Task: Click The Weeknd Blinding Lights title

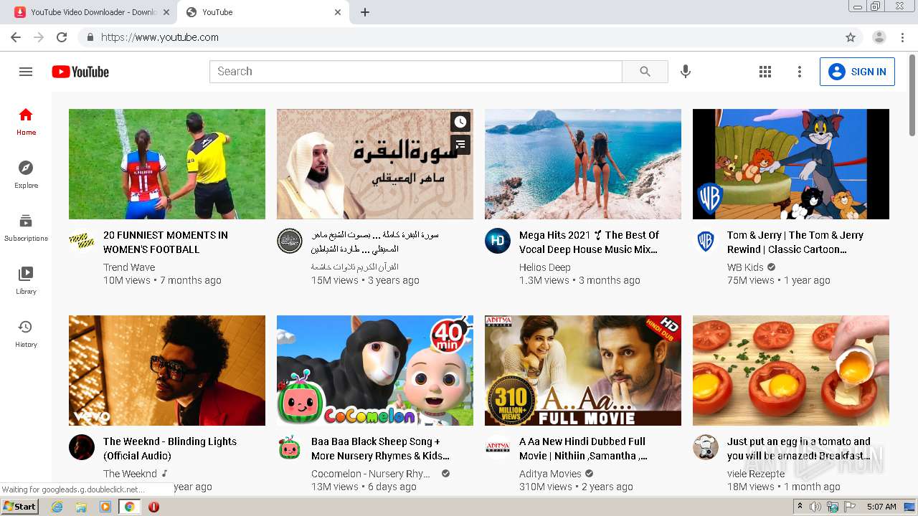Action: point(170,449)
